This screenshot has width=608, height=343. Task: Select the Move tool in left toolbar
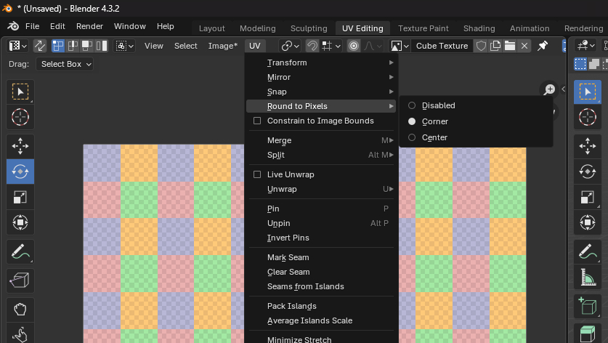click(x=20, y=145)
